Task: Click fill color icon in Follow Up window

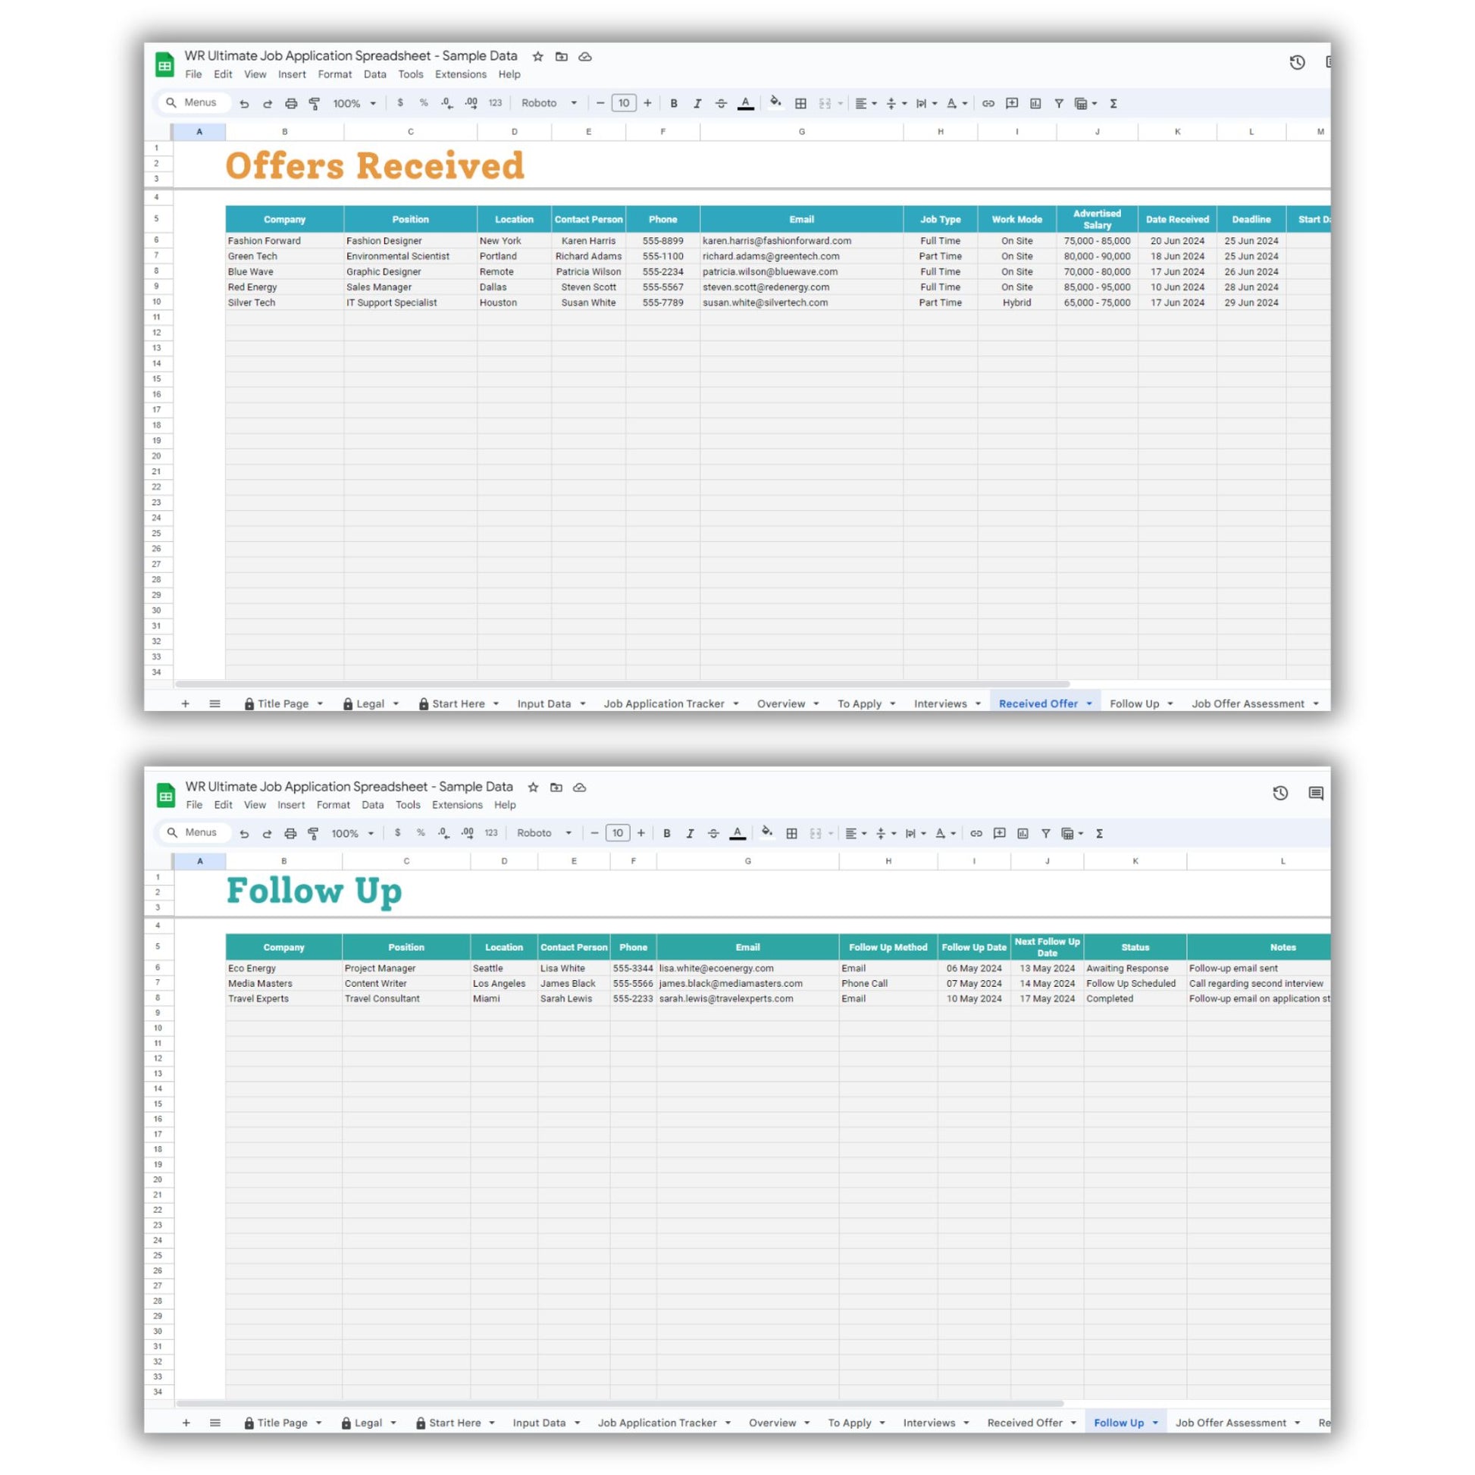Action: (x=766, y=831)
